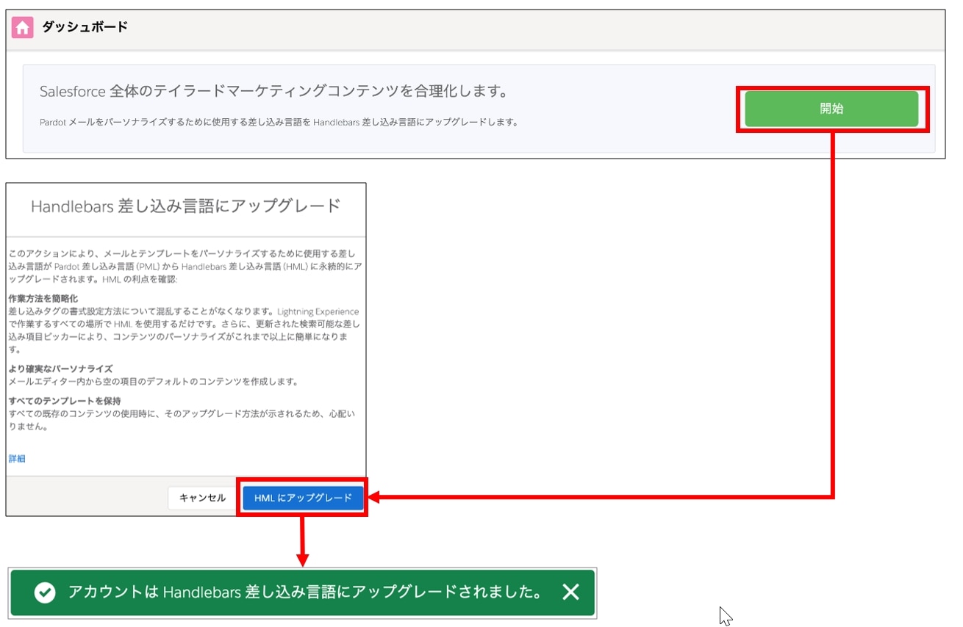
Task: Click the toast message アカウントは Handlebars 差し込み言語
Action: point(305,592)
